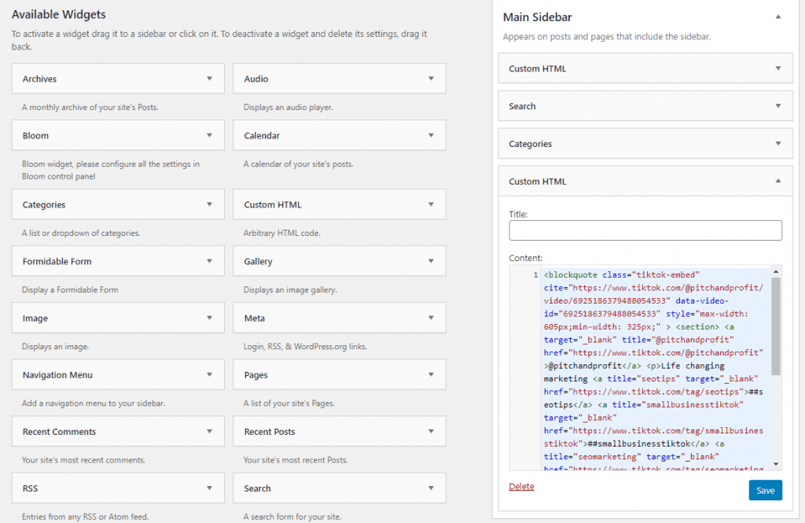Viewport: 805px width, 523px height.
Task: Expand the Bloom widget arrow
Action: point(209,135)
